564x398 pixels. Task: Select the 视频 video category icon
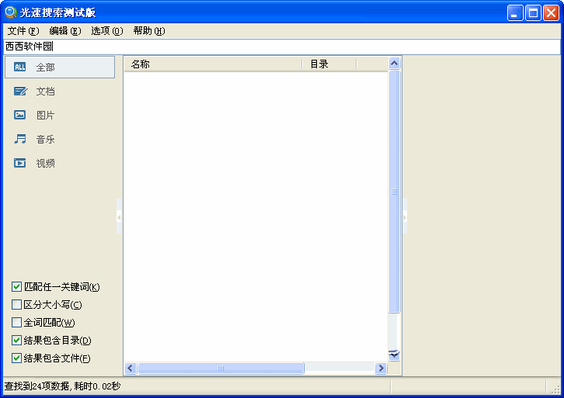[x=20, y=164]
